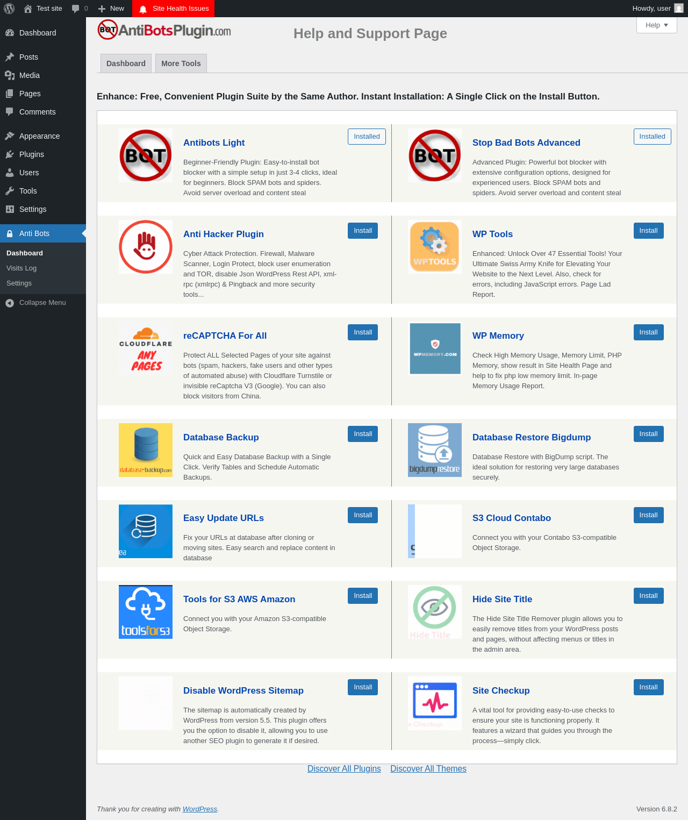Open the Test site home icon
Viewport: 688px width, 820px height.
click(28, 9)
